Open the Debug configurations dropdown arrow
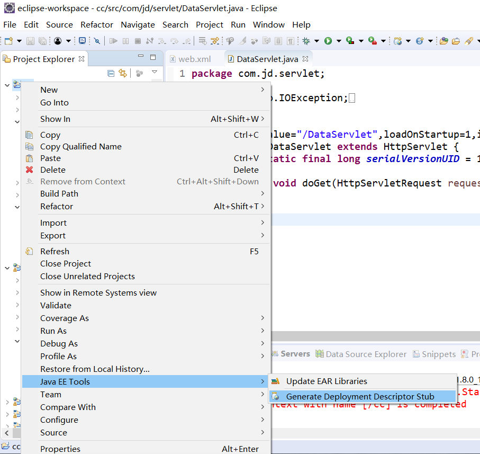Viewport: 480px width, 454px height. tap(316, 41)
